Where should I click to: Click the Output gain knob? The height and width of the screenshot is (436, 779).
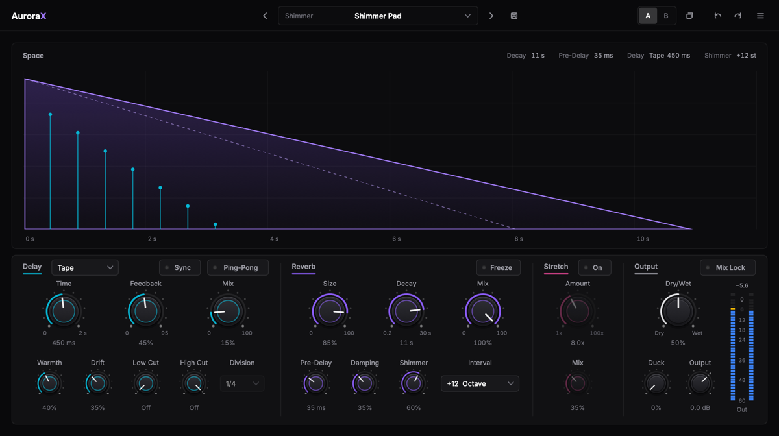click(x=700, y=383)
